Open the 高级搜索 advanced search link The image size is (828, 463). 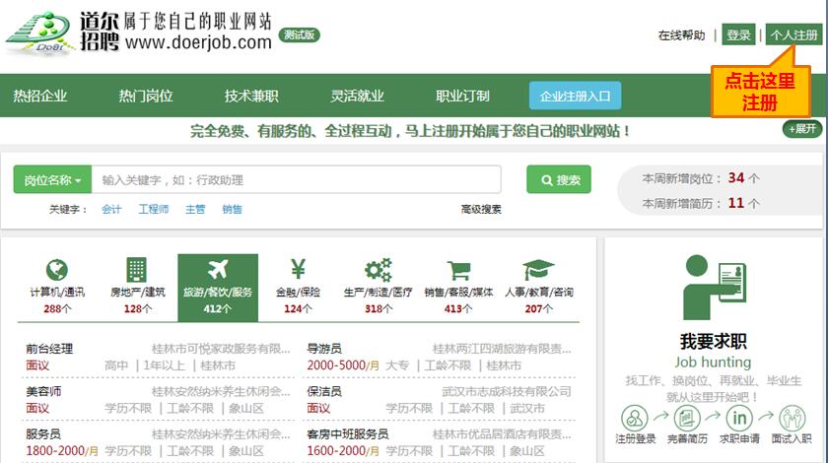point(481,209)
